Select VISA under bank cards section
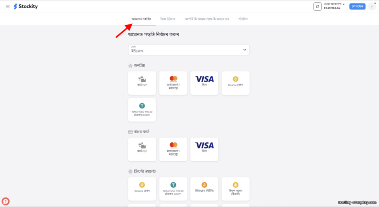 (204, 149)
